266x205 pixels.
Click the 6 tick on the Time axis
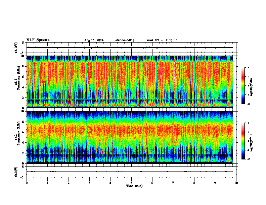[152, 183]
